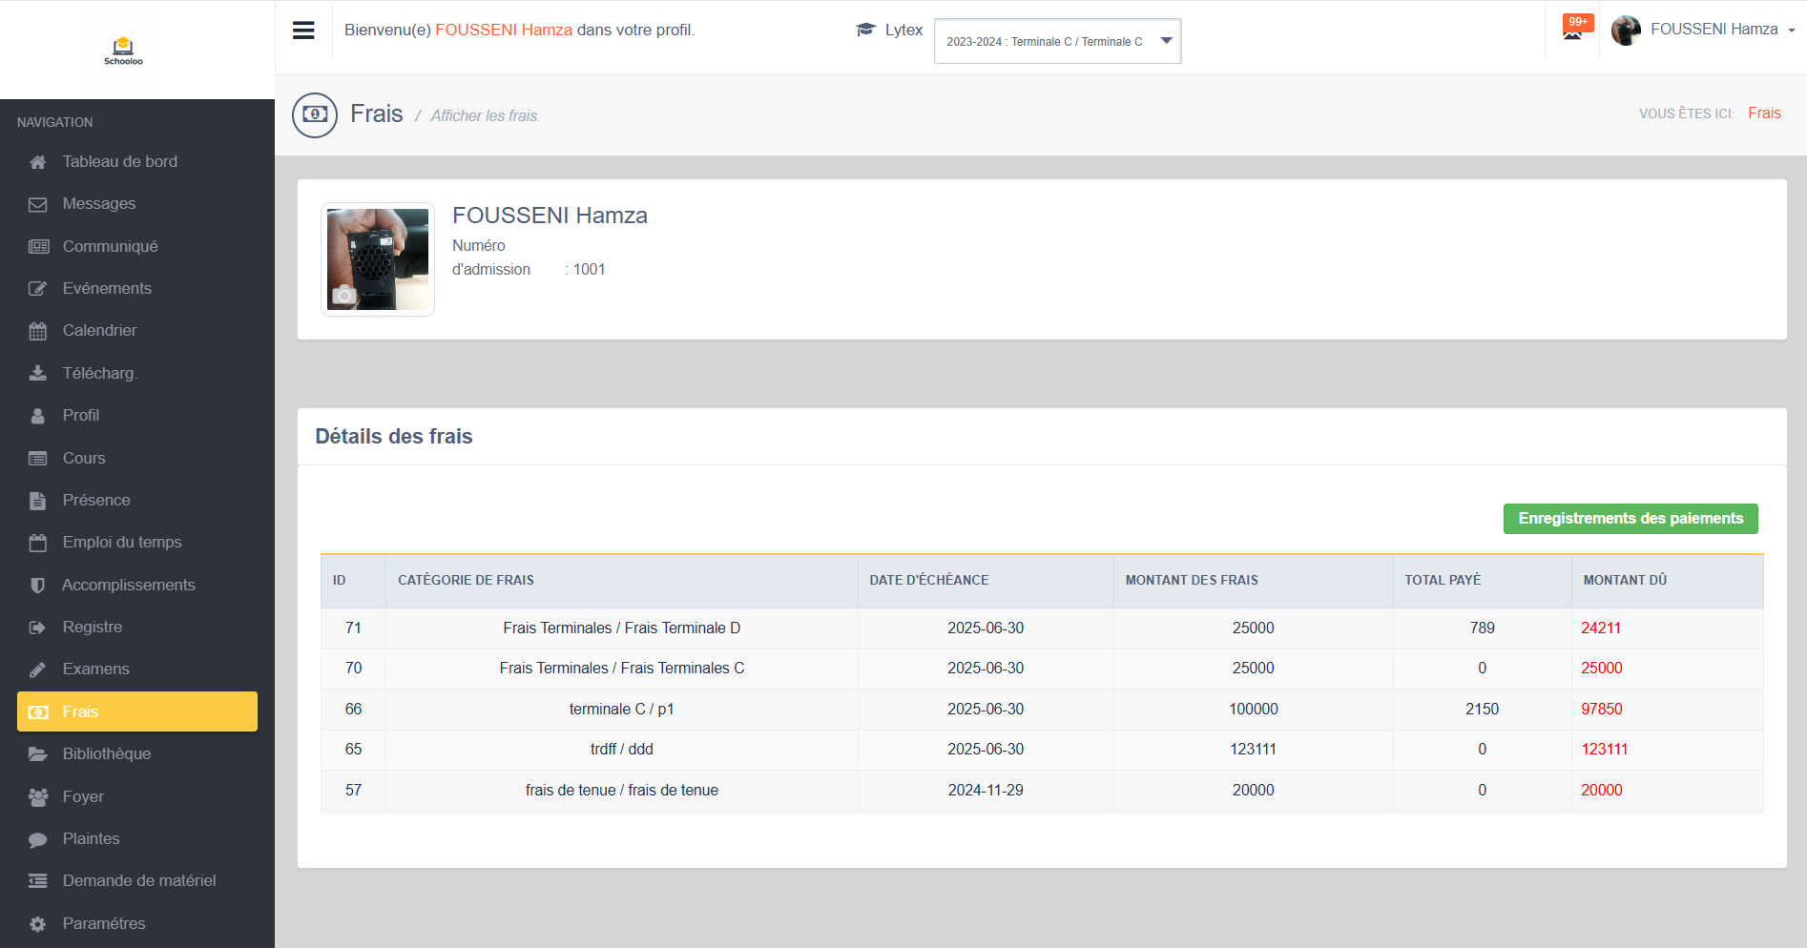The height and width of the screenshot is (948, 1807).
Task: Open Demande de matériel in sidebar
Action: (138, 881)
